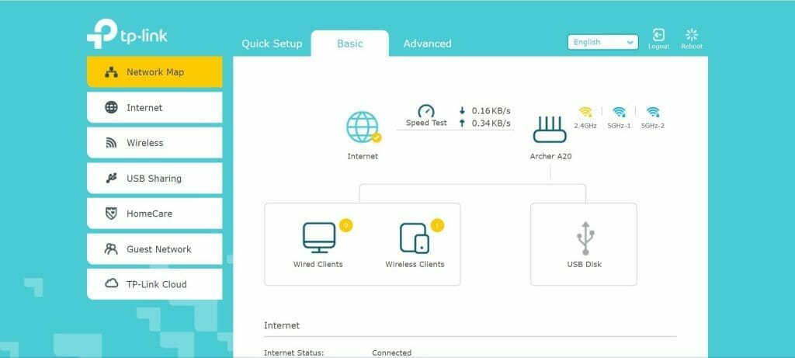Image resolution: width=795 pixels, height=358 pixels.
Task: Select the Archer A20 router icon
Action: (x=550, y=130)
